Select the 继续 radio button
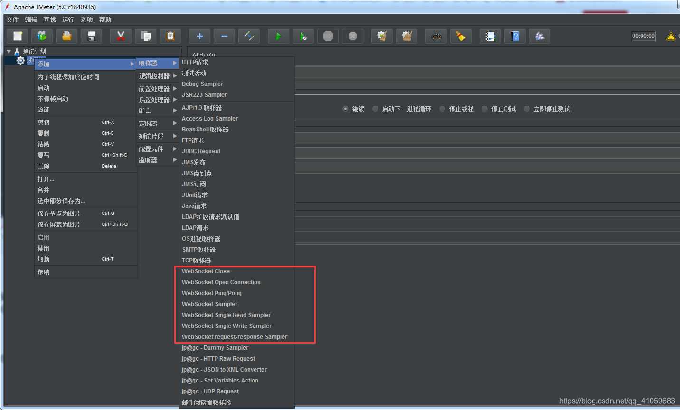 click(345, 109)
